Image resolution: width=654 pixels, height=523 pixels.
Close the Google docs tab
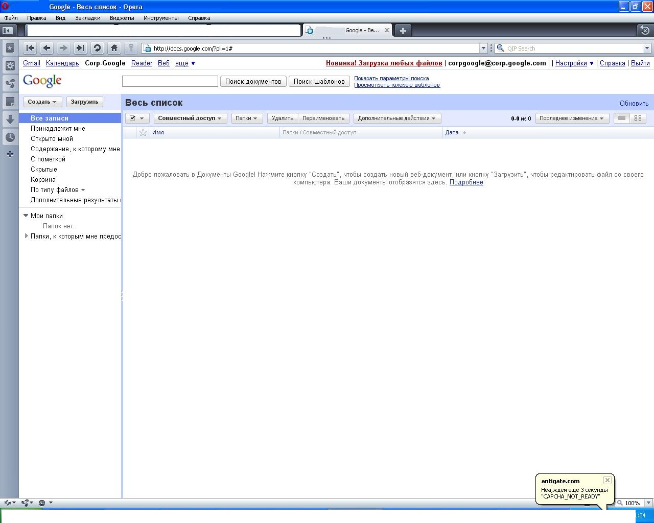387,30
